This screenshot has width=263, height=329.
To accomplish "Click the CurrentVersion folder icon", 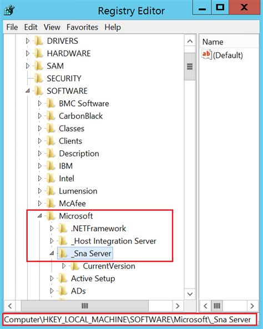I will coord(75,266).
